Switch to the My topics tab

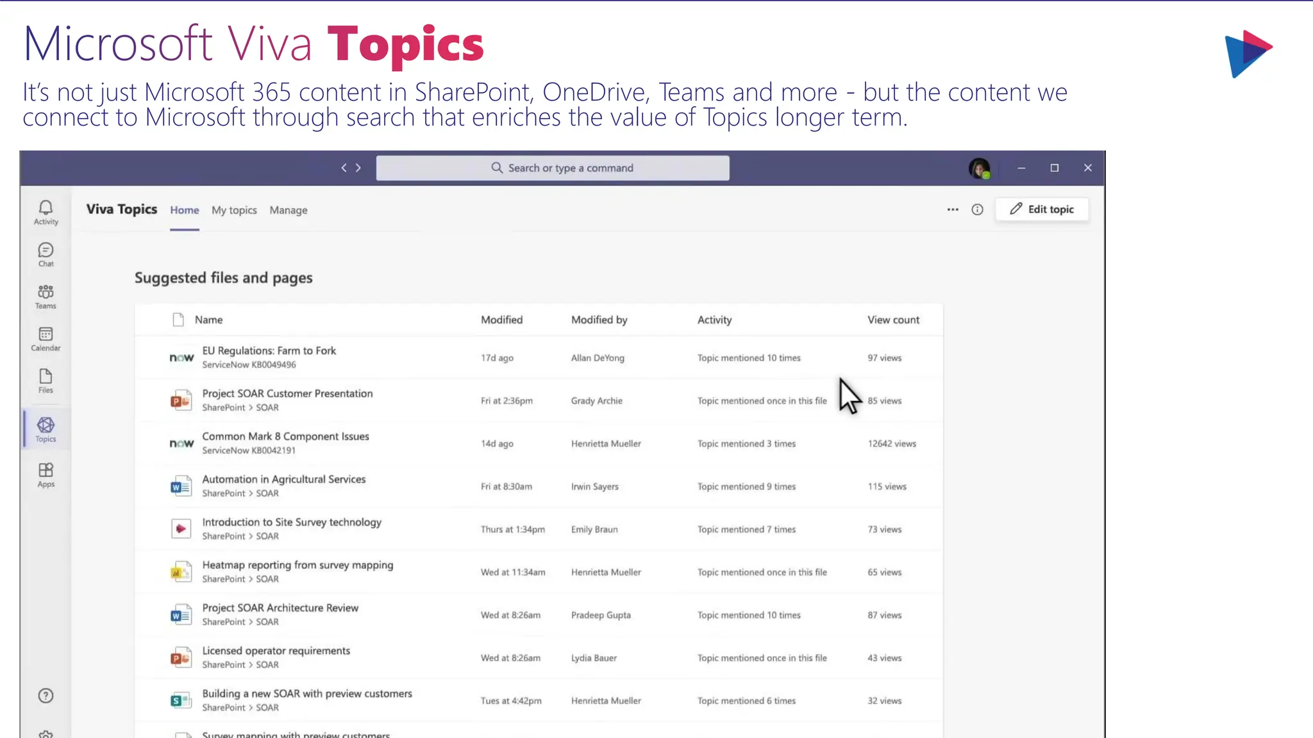(234, 210)
